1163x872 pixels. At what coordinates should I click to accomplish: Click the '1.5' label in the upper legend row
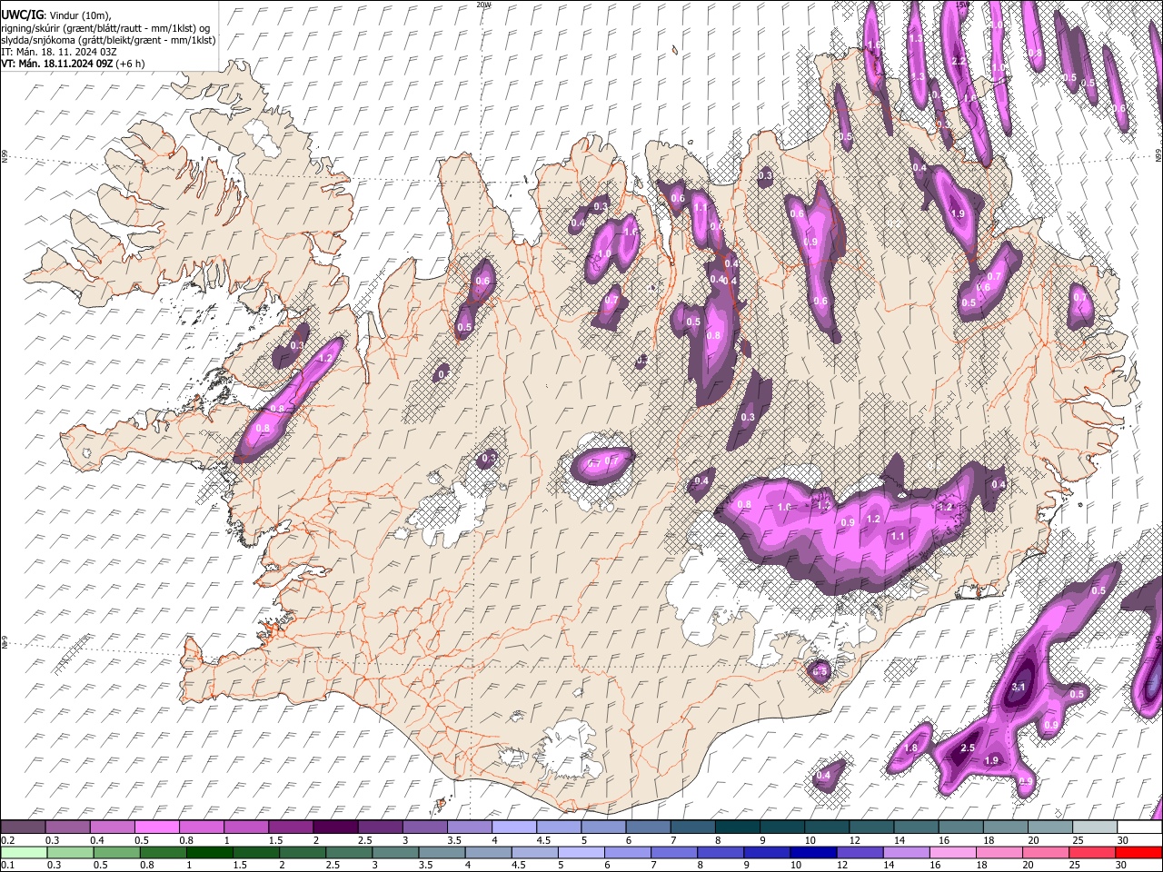(x=275, y=840)
